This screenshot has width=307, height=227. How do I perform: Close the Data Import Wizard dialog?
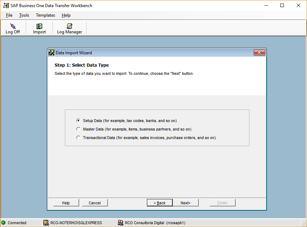[x=259, y=52]
